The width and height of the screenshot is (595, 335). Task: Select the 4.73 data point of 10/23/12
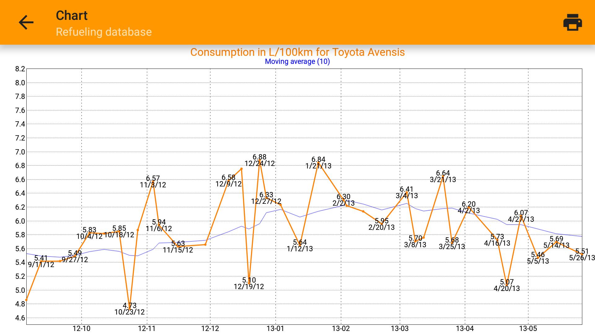[x=130, y=308]
